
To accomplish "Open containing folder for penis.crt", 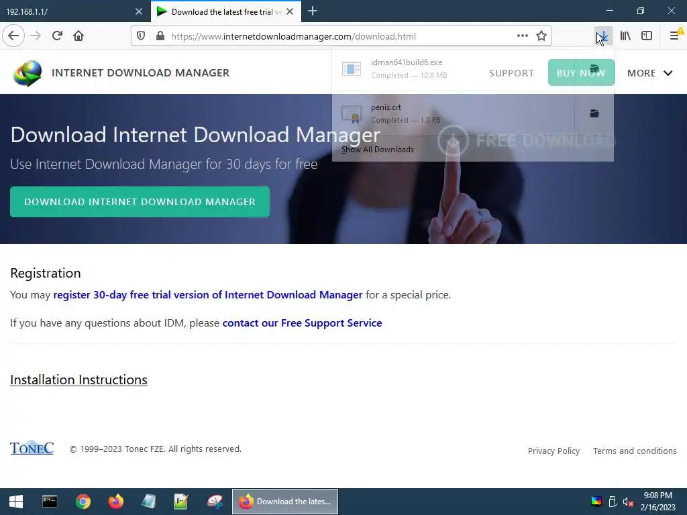I will point(594,113).
